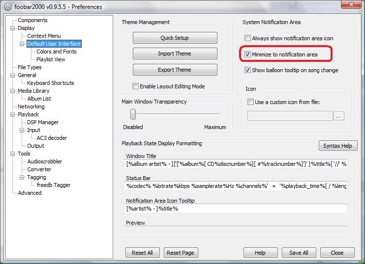Click the browse button for custom icon file
365x264 pixels.
pos(339,116)
